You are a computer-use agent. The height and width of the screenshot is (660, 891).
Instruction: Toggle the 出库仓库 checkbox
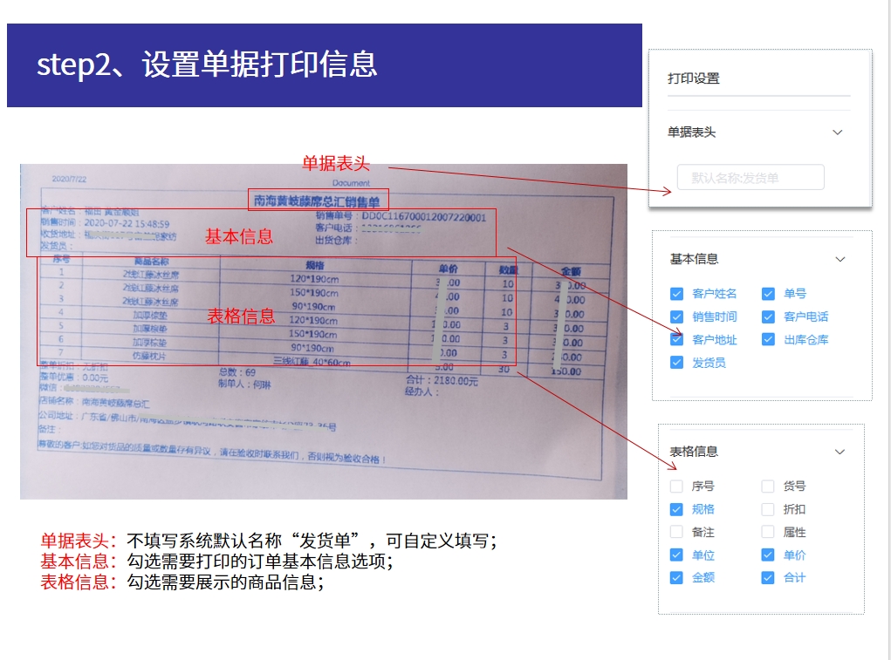coord(768,340)
